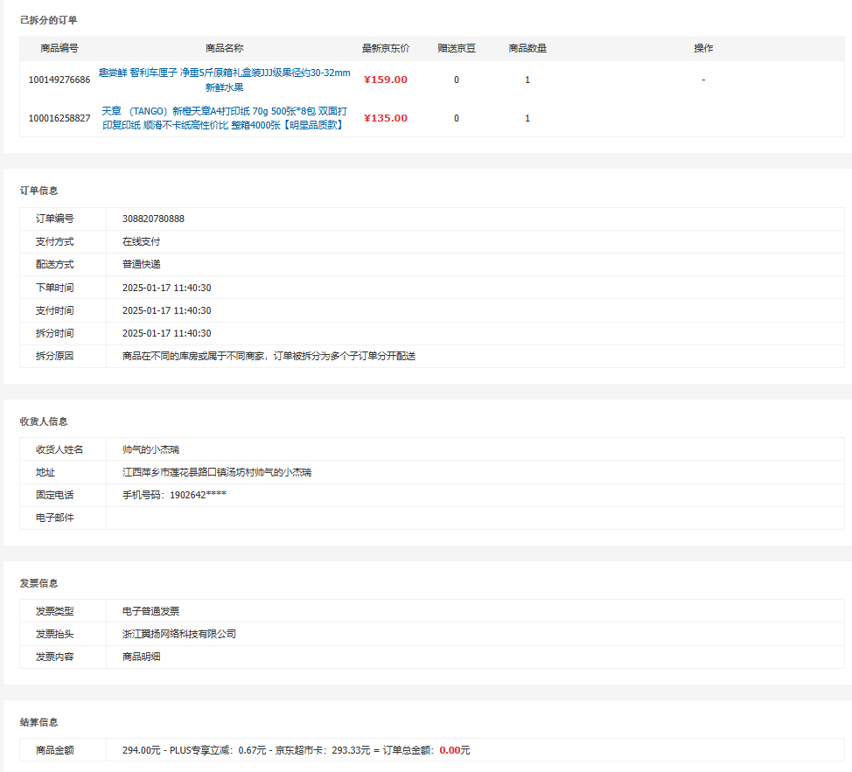Click the 已拆分的订单 section heading
Image resolution: width=852 pixels, height=772 pixels.
tap(48, 19)
